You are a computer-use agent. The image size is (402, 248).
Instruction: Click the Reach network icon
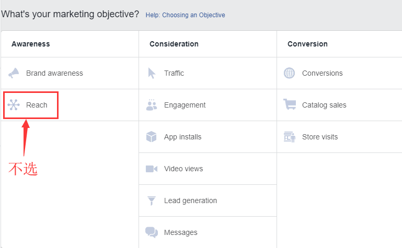click(x=14, y=104)
